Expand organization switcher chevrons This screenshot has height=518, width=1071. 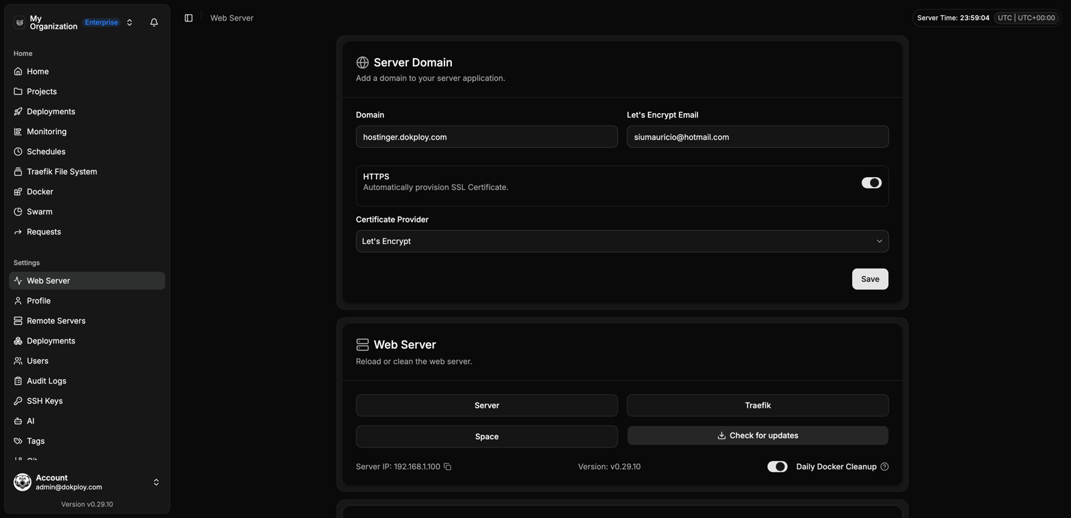tap(130, 22)
